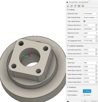Increase Ramping Angle with up arrow
98x102 pixels.
96,66
